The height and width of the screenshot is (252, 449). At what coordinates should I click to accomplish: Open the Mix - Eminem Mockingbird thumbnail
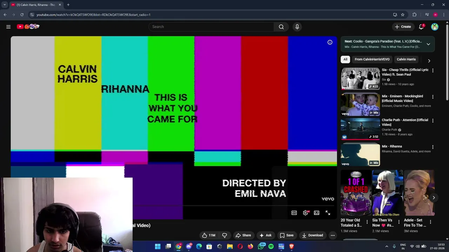click(360, 105)
